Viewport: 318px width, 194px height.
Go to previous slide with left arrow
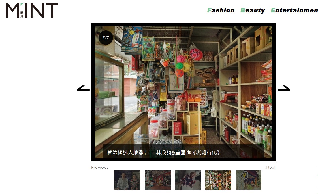(83, 88)
